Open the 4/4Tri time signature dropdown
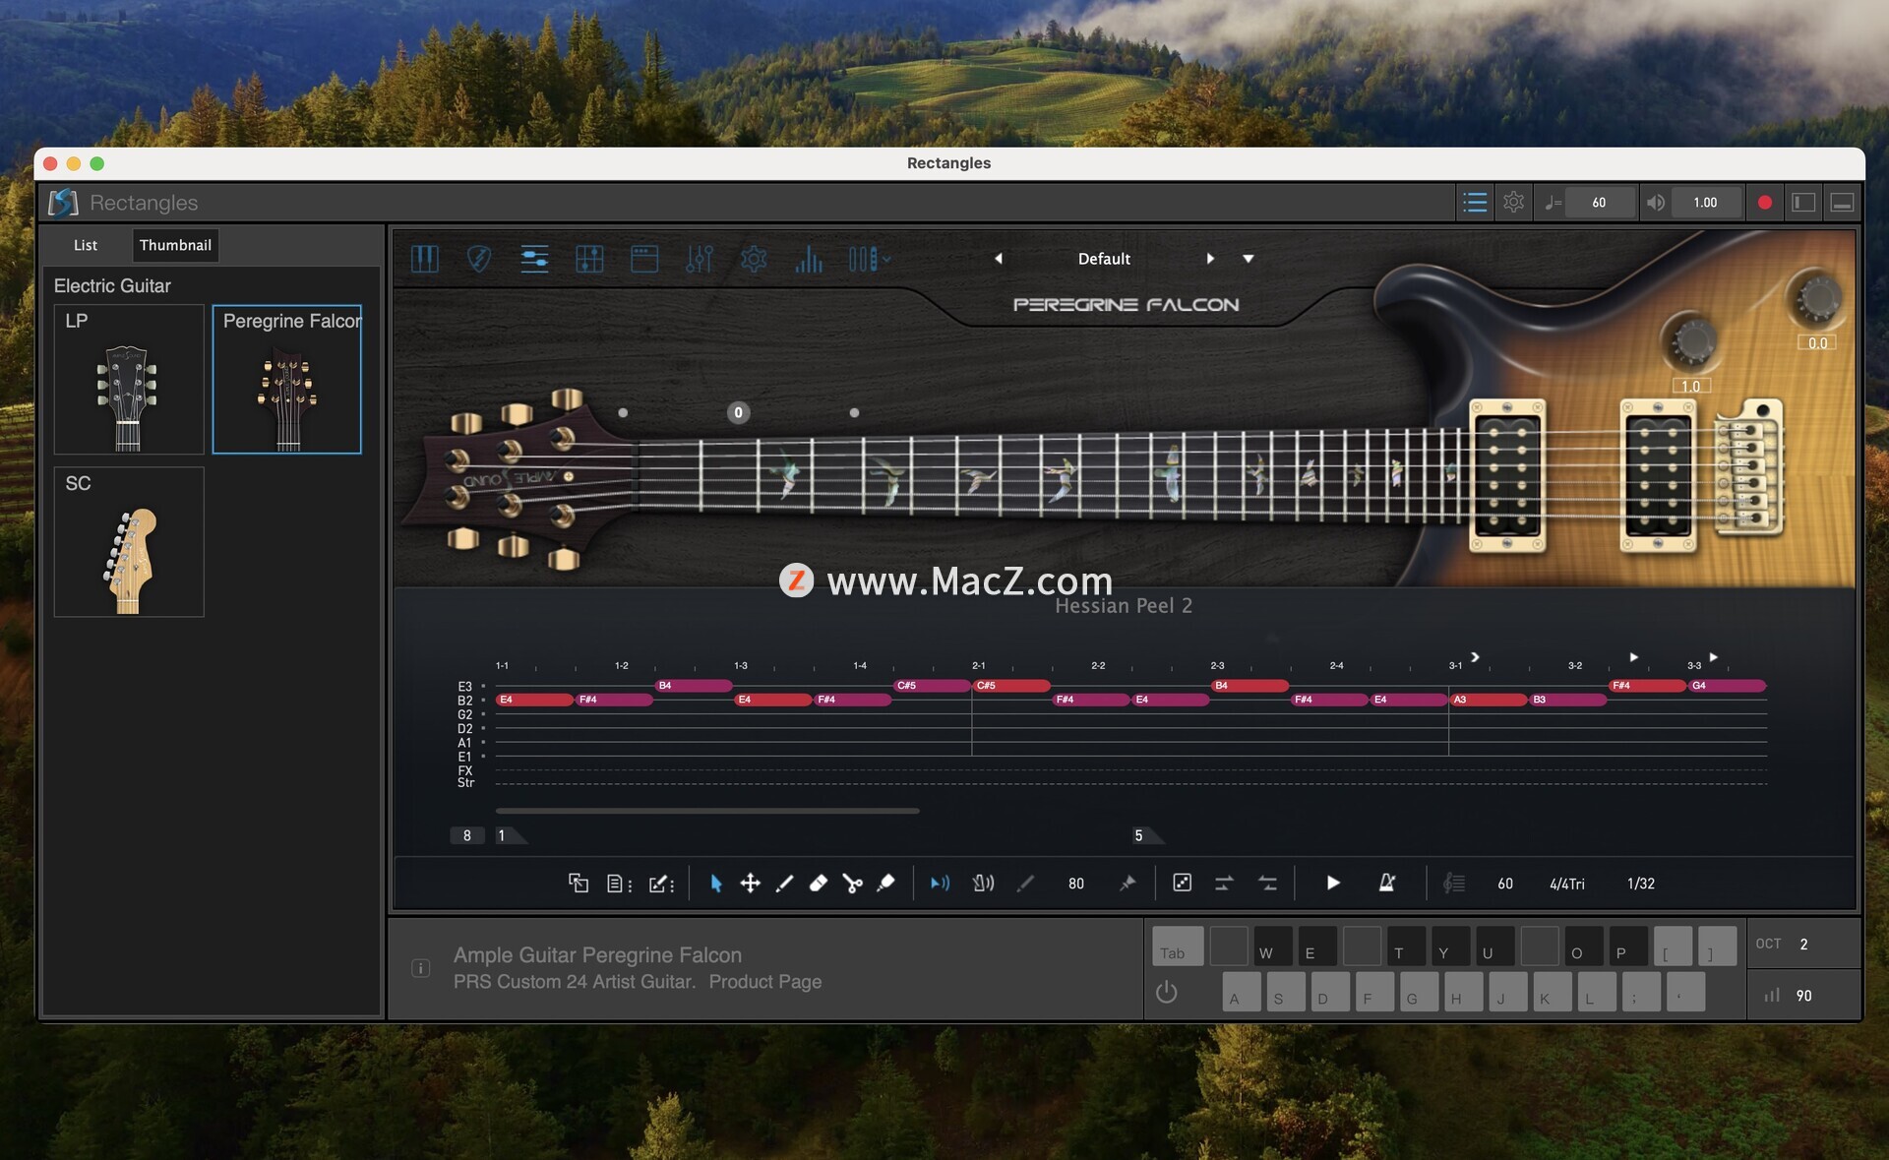Viewport: 1889px width, 1160px height. [x=1567, y=884]
